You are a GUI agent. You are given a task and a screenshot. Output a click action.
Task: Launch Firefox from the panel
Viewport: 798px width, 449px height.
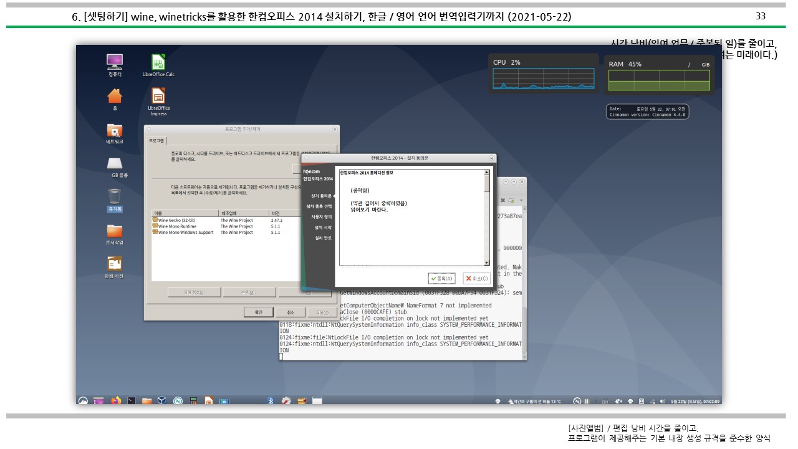pyautogui.click(x=115, y=400)
